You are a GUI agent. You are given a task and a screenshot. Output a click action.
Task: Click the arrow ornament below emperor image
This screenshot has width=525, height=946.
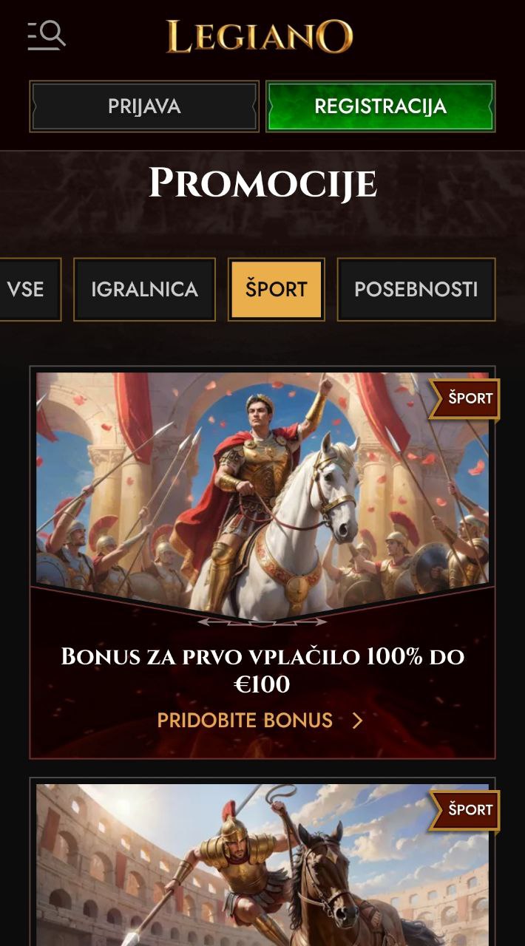262,622
